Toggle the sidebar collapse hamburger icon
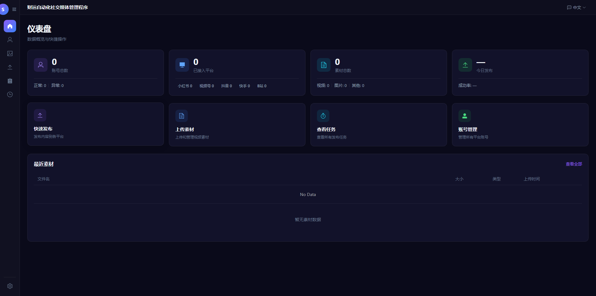The image size is (596, 296). pyautogui.click(x=14, y=9)
